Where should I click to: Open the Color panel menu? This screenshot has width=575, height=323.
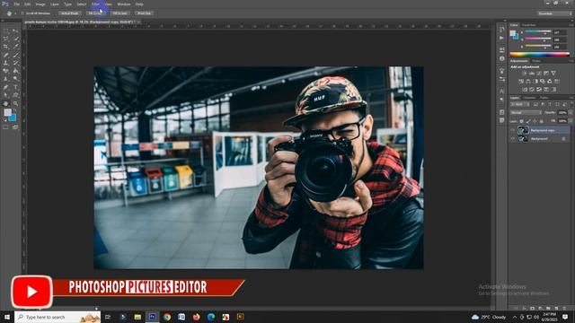pyautogui.click(x=571, y=25)
